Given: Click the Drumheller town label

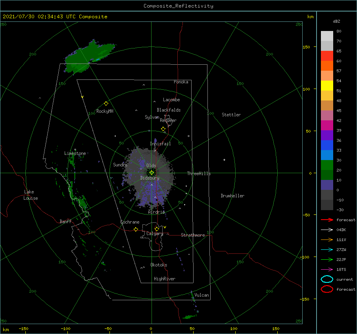Looking at the screenshot, I should click(232, 196).
